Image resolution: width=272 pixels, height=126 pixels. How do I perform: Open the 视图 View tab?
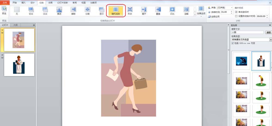84,3
